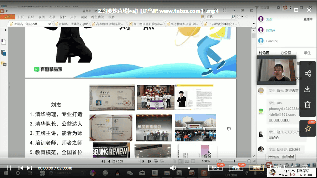
Task: Click the pin icon with NEW badge
Action: coord(308,129)
